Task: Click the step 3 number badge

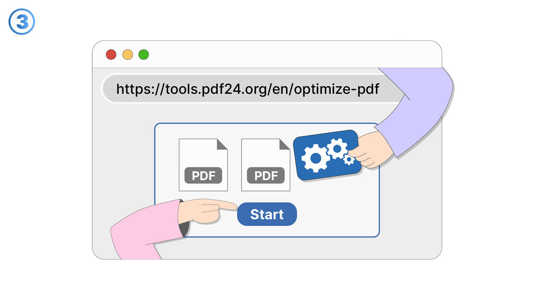Action: [x=22, y=22]
